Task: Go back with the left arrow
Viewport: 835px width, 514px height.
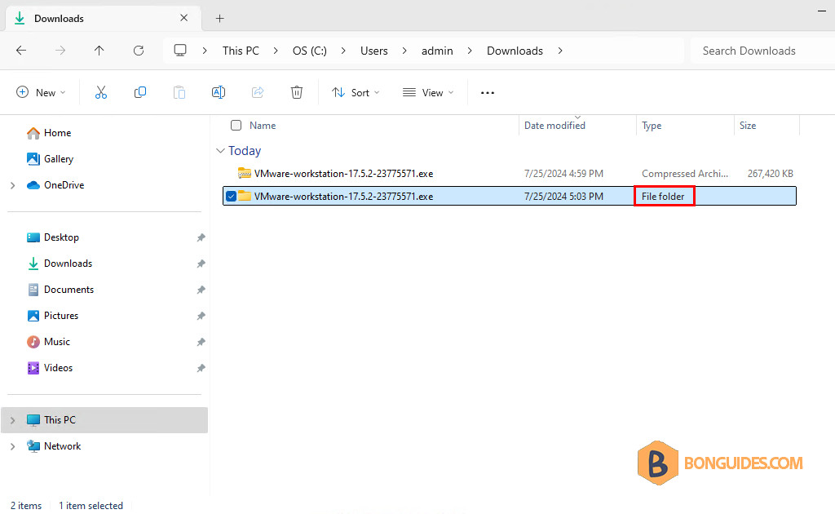Action: tap(21, 51)
